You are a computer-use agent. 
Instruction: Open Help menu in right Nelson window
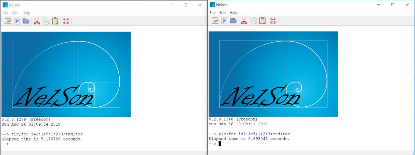click(x=234, y=13)
